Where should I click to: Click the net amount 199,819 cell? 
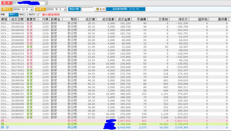pyautogui.click(x=183, y=80)
